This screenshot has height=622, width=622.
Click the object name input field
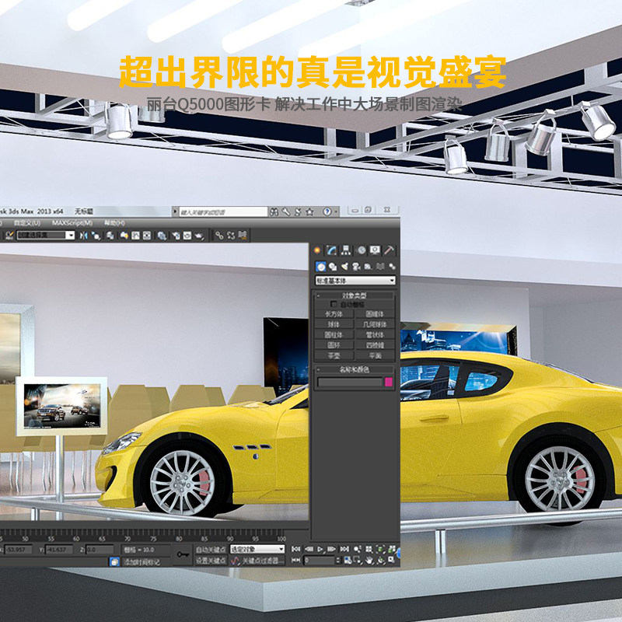click(351, 382)
